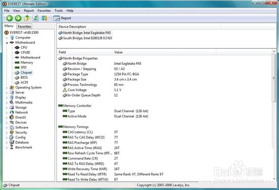279x190 pixels.
Task: Select the Write Recovery Time (tWR) row
Action: (91, 169)
